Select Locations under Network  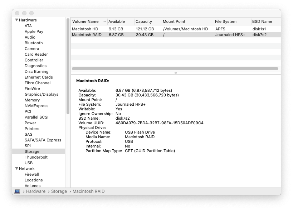coord(34,180)
